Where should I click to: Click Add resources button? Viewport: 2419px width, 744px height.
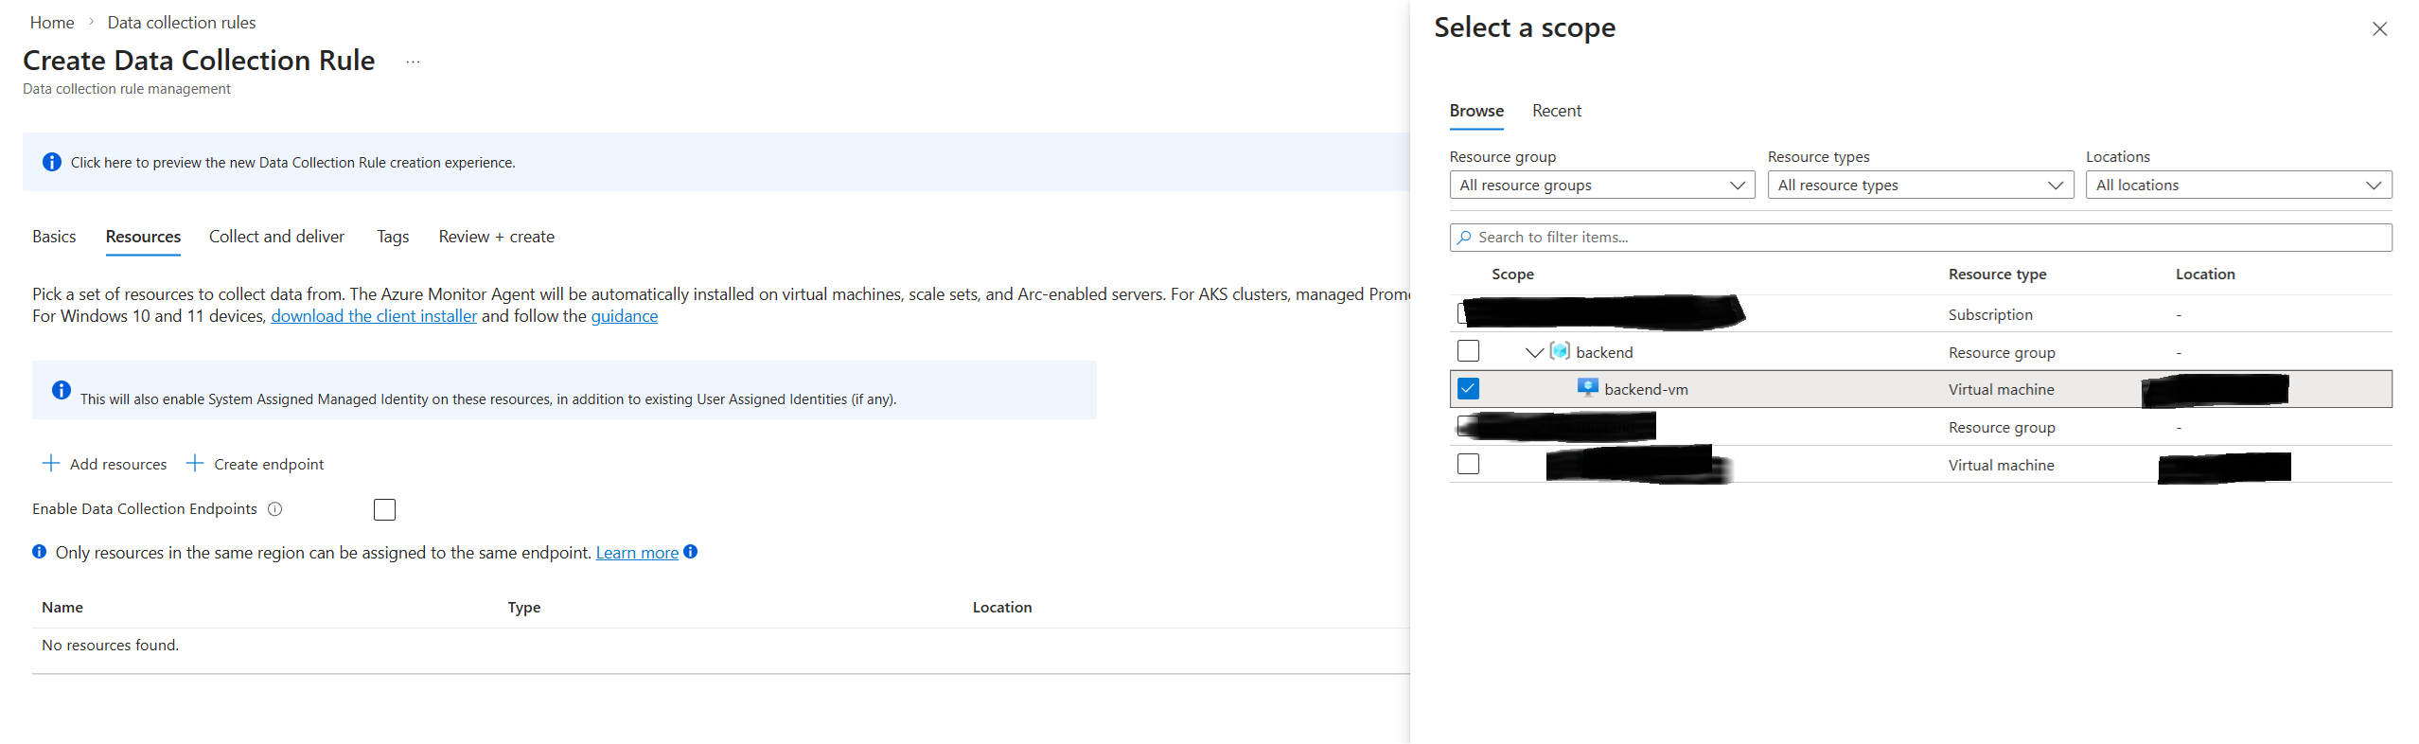pos(104,464)
